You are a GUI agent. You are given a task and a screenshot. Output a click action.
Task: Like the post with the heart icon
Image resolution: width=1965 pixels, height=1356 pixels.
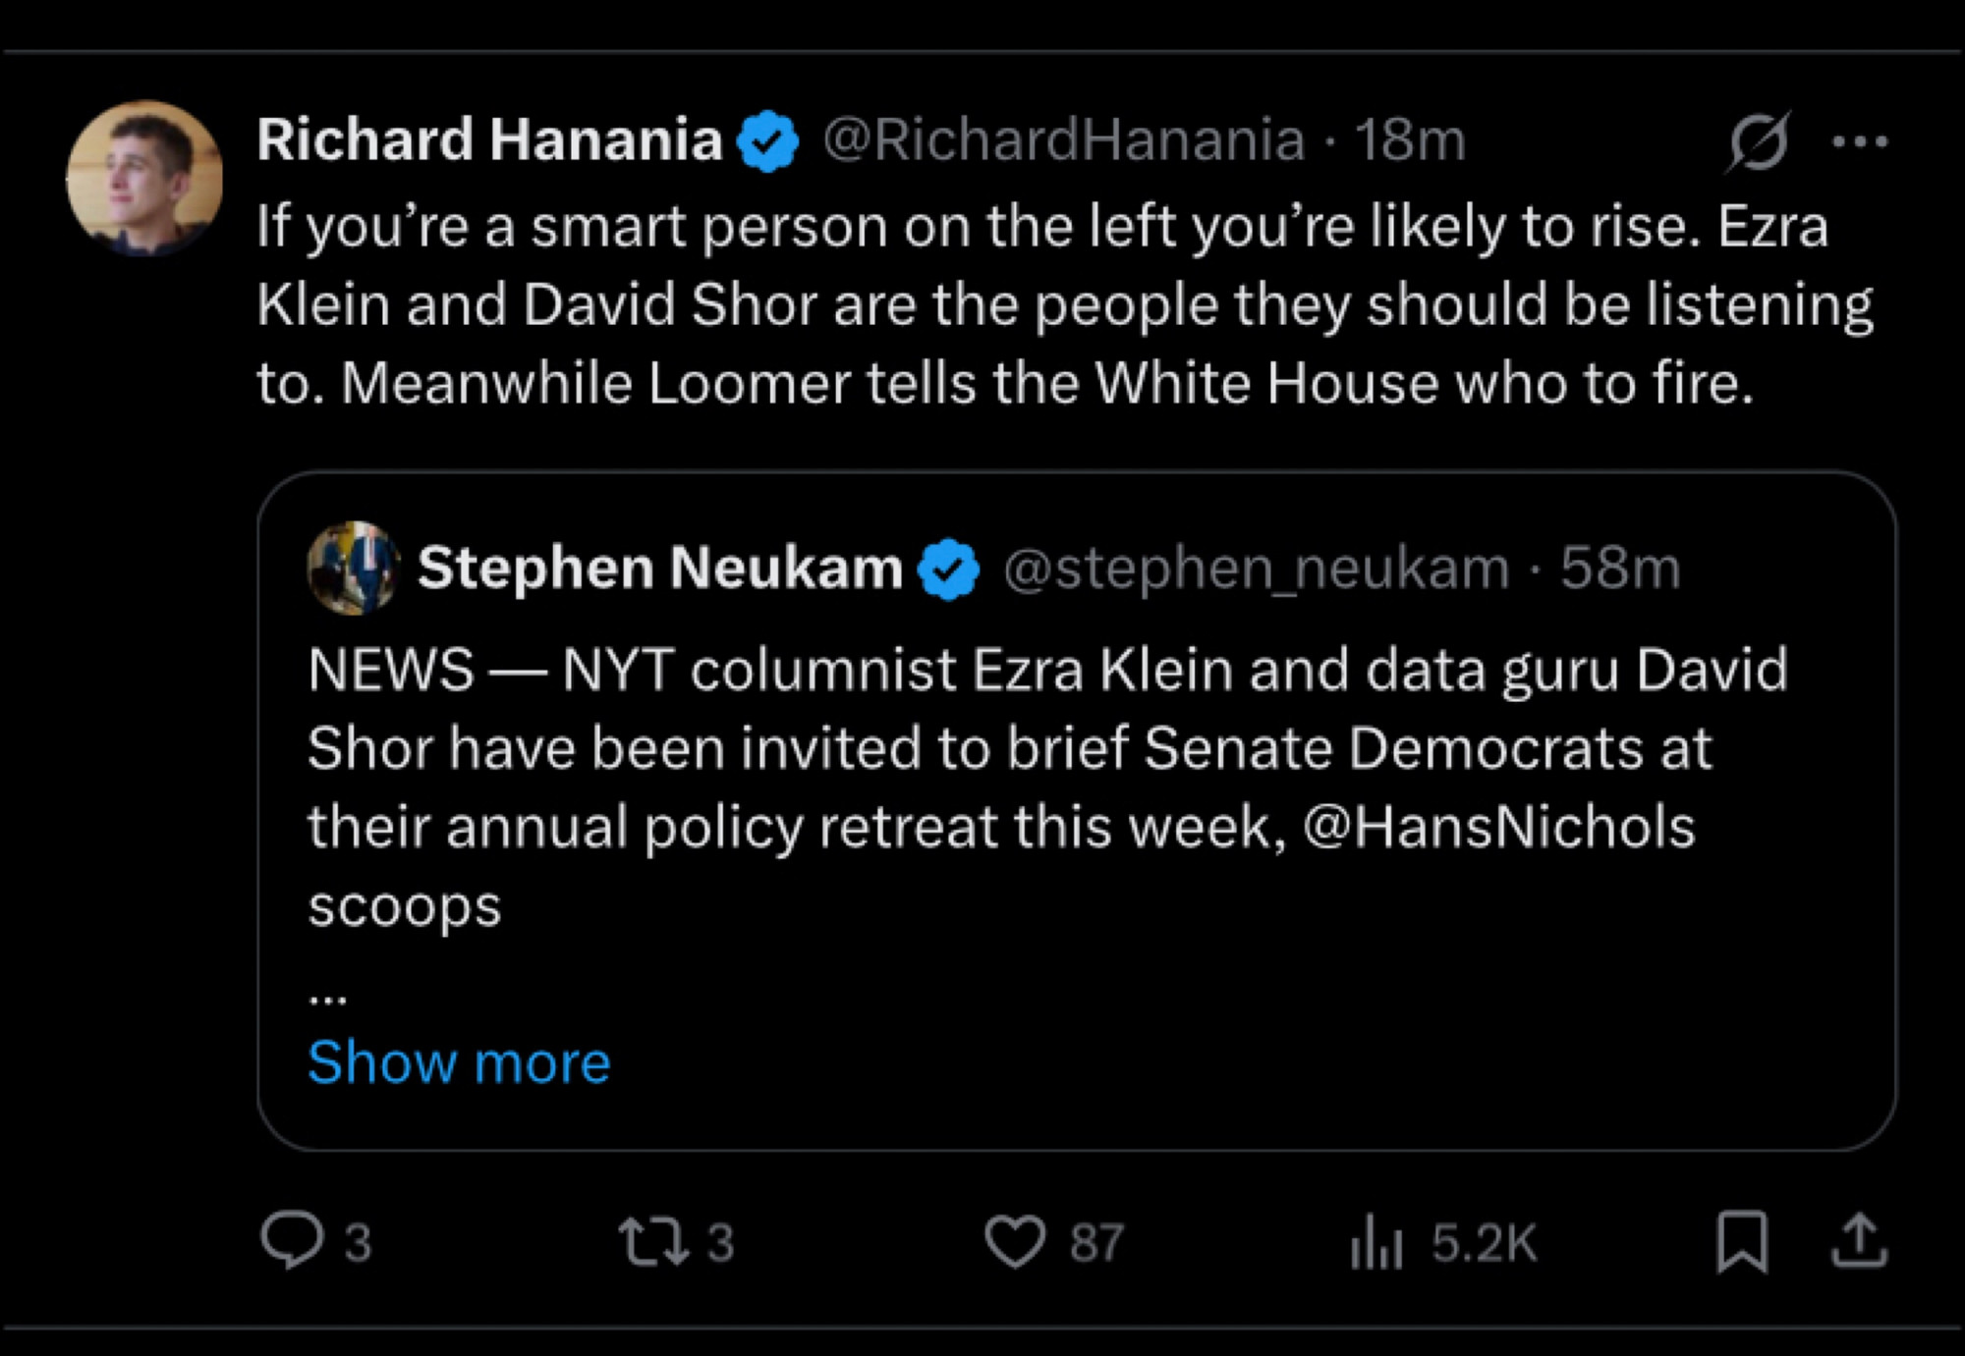point(1015,1241)
